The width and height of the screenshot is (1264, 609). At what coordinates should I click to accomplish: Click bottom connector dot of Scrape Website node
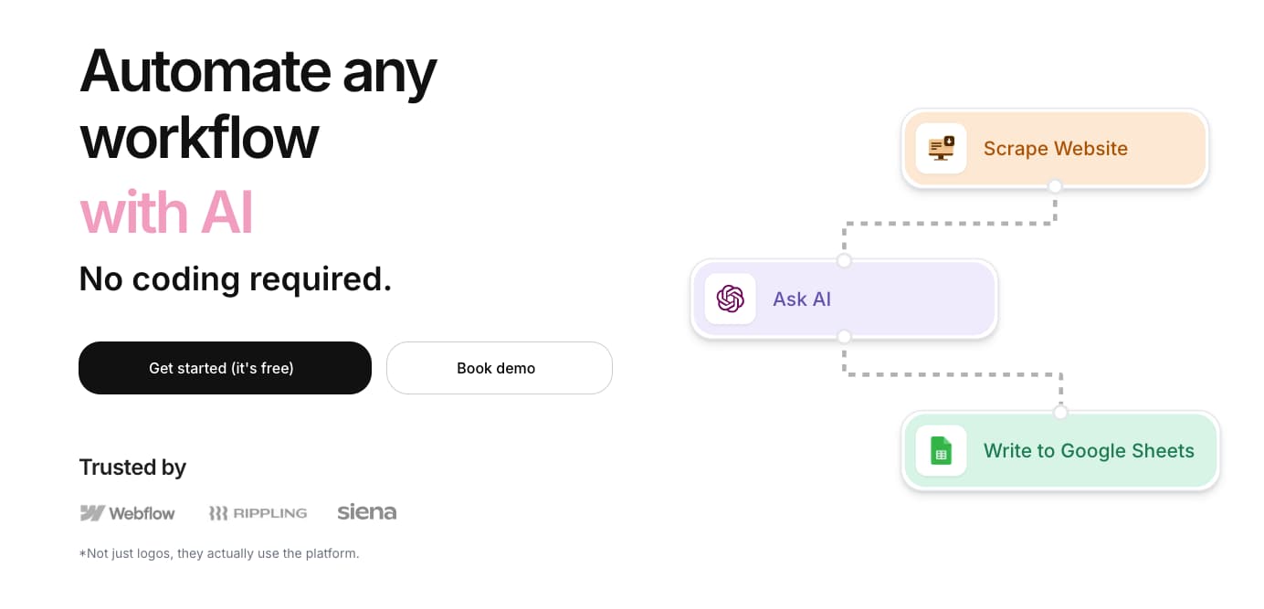(1055, 186)
